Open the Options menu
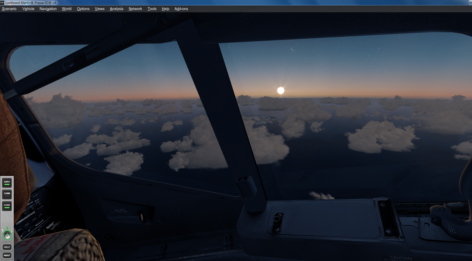The image size is (472, 261). pos(83,9)
